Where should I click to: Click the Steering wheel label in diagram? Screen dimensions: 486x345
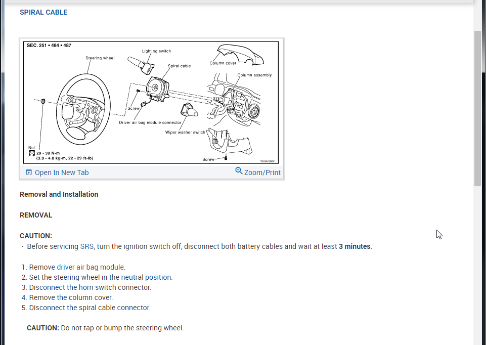(x=100, y=58)
